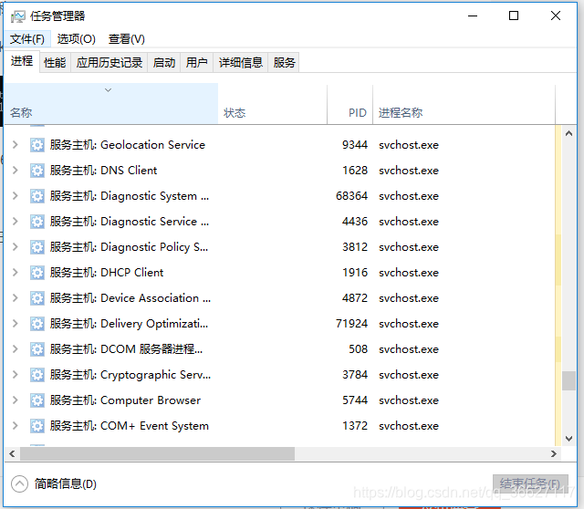Click the gear icon for COM+ Event System
584x509 pixels.
tap(36, 426)
